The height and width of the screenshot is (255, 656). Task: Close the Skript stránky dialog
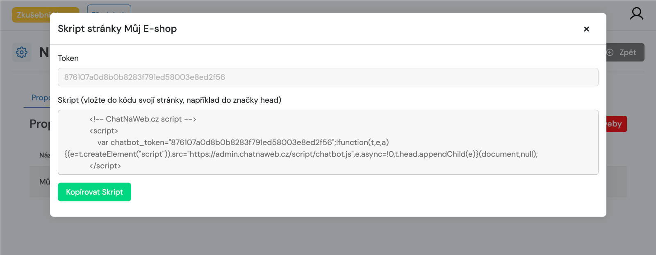(586, 29)
